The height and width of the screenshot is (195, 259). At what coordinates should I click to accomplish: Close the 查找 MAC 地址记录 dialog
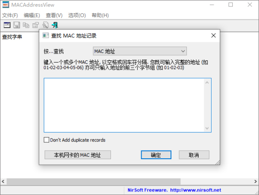pyautogui.click(x=213, y=35)
